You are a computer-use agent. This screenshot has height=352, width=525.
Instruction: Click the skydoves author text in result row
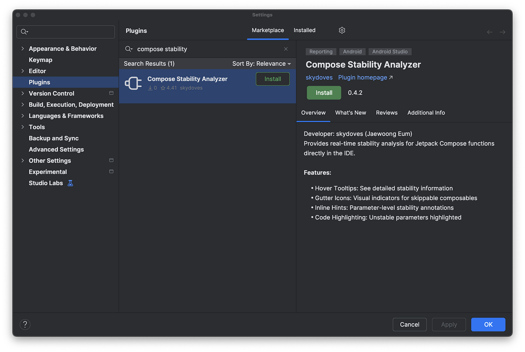pyautogui.click(x=191, y=88)
